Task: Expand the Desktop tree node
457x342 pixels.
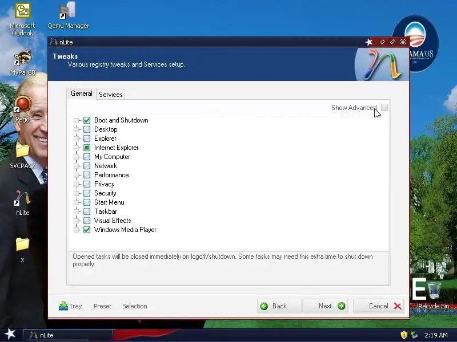Action: point(76,129)
